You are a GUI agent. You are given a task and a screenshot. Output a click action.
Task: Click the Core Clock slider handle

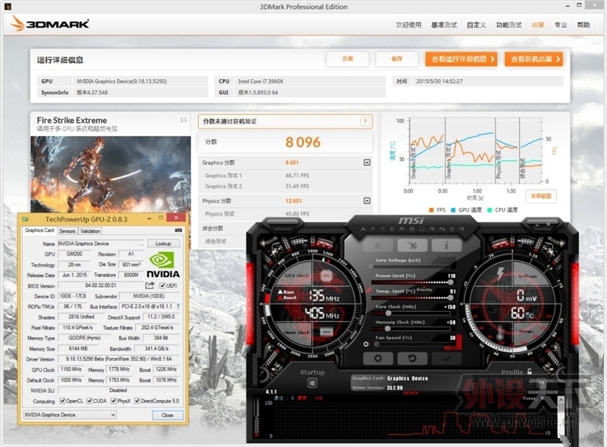(x=388, y=313)
